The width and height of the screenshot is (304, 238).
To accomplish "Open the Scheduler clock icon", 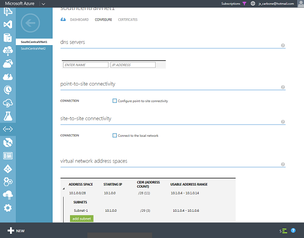I will coord(8,90).
